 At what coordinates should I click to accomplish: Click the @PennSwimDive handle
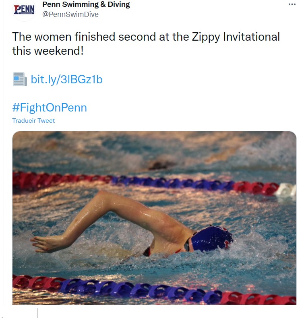click(x=70, y=14)
